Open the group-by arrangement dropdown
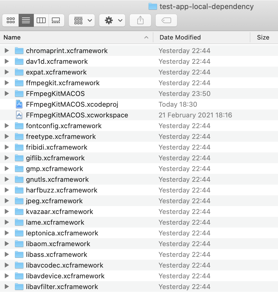Viewport: 278px width, 293px height. click(x=82, y=20)
